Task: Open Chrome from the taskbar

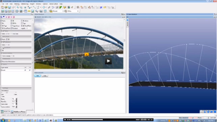Action: (30, 121)
